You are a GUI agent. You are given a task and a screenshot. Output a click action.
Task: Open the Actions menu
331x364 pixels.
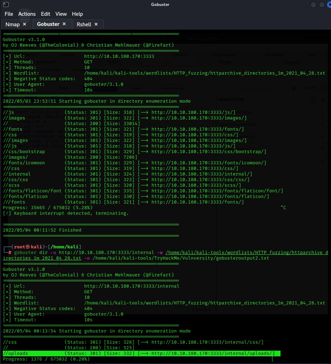[x=27, y=14]
